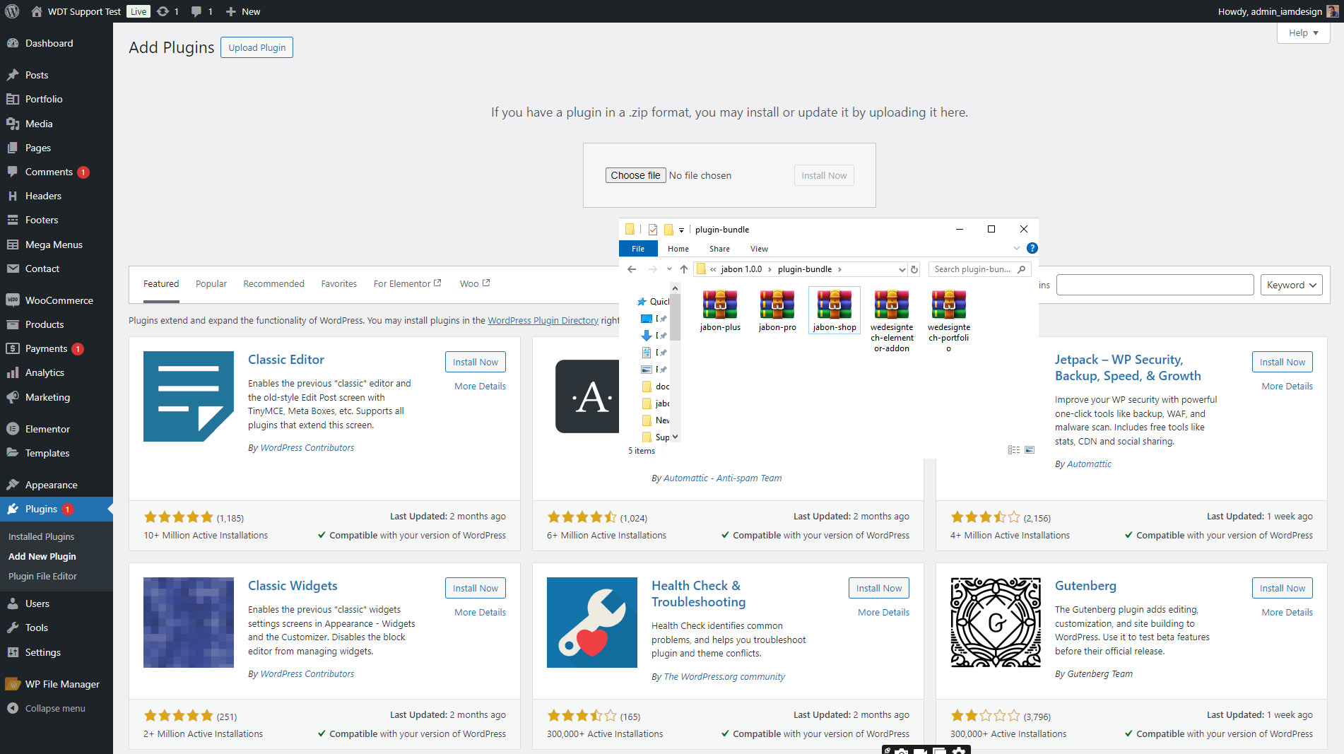Select the jabon-plus archive file

point(720,310)
